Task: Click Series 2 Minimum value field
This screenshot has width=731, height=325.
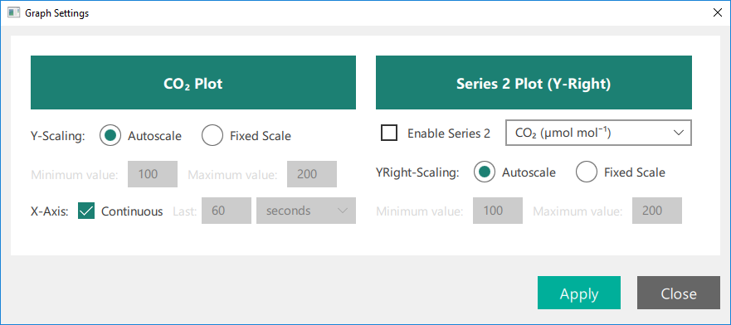Action: tap(498, 211)
